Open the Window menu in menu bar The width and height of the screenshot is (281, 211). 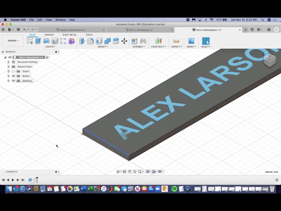61,20
